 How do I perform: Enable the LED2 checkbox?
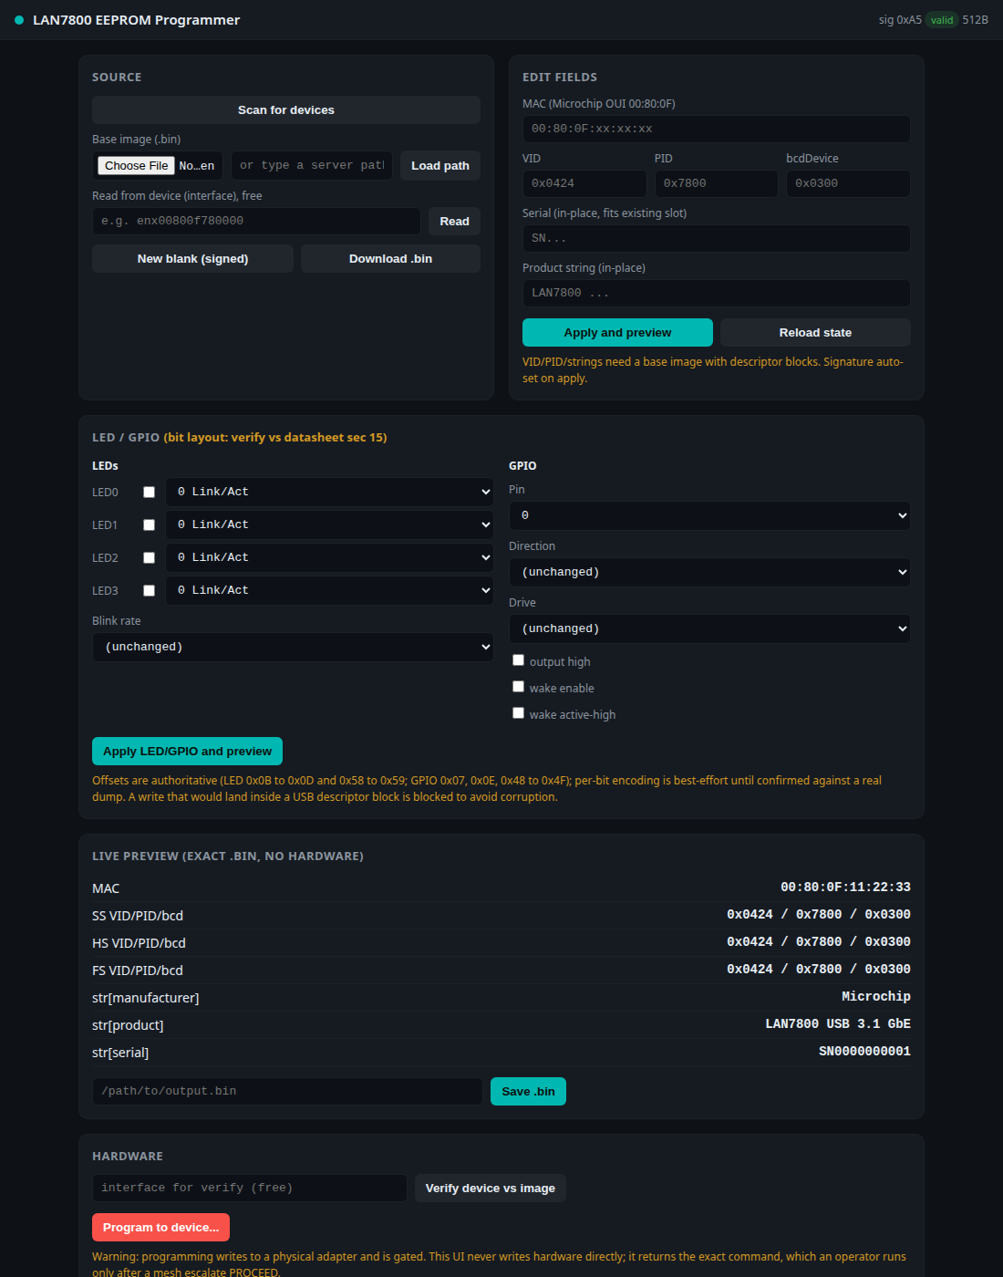149,558
